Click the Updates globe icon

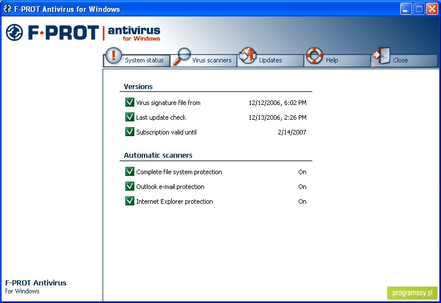tap(248, 55)
